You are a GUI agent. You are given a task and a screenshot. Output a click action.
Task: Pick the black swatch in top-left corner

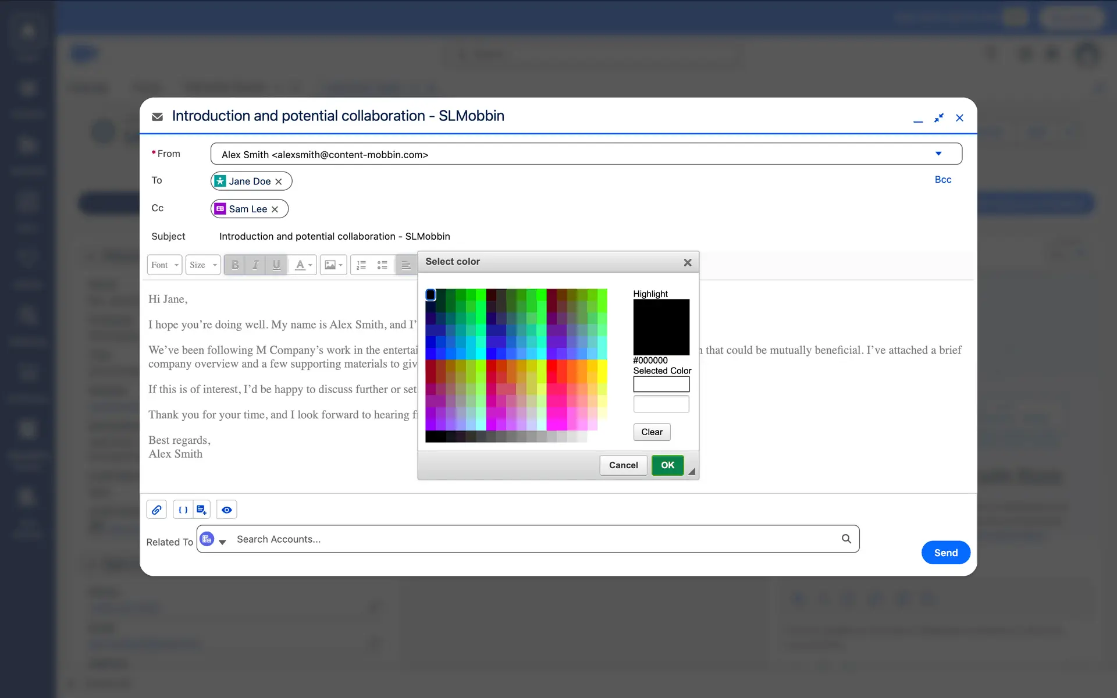tap(431, 295)
